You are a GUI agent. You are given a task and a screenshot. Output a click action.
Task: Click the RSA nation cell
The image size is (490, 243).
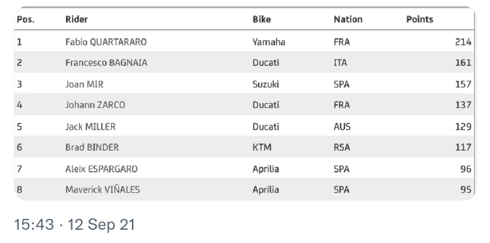(342, 147)
